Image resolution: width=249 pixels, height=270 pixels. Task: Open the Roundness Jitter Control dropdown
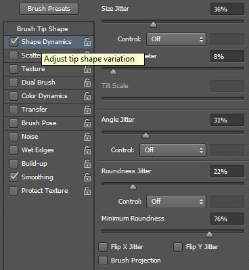click(176, 202)
